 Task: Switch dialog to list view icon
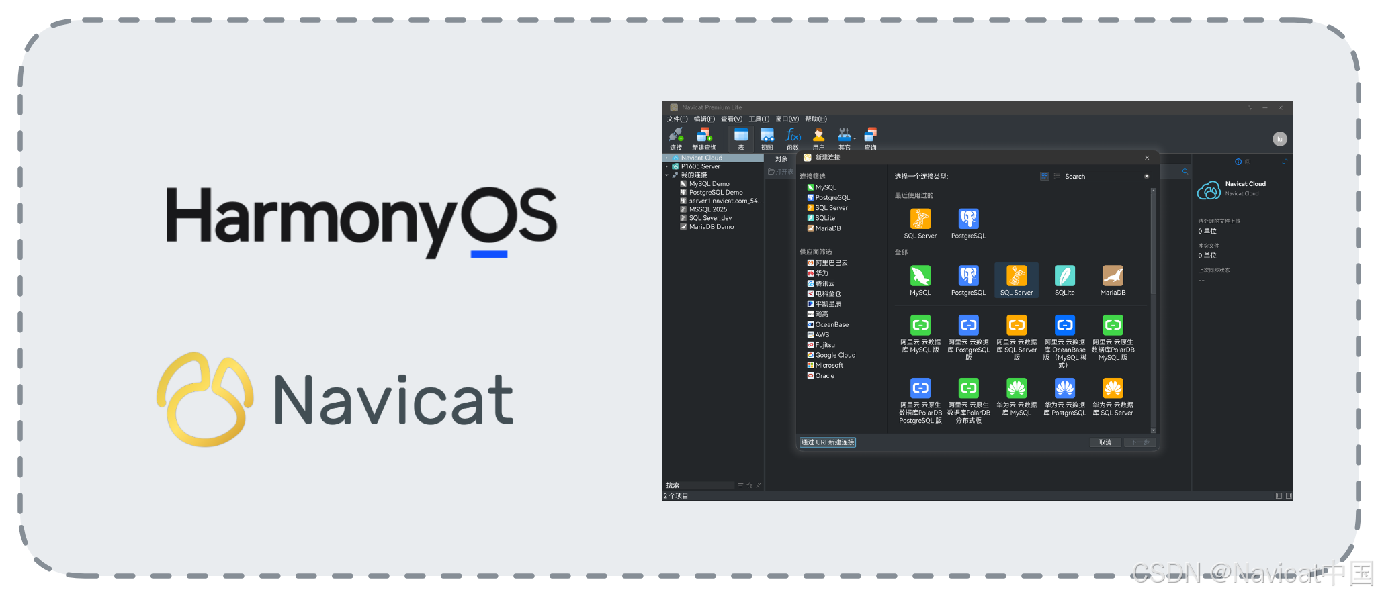pos(1057,177)
